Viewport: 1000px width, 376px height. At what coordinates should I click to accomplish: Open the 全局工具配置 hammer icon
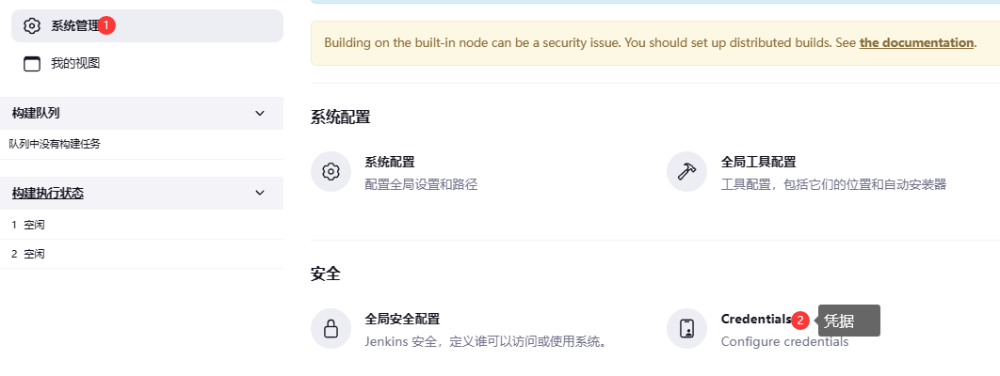(686, 172)
